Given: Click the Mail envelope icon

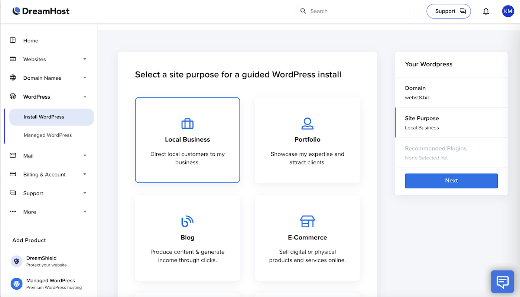Looking at the screenshot, I should 13,155.
